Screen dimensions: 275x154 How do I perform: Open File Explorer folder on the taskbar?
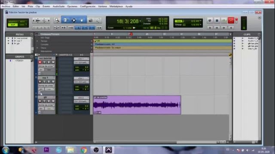(x=70, y=150)
